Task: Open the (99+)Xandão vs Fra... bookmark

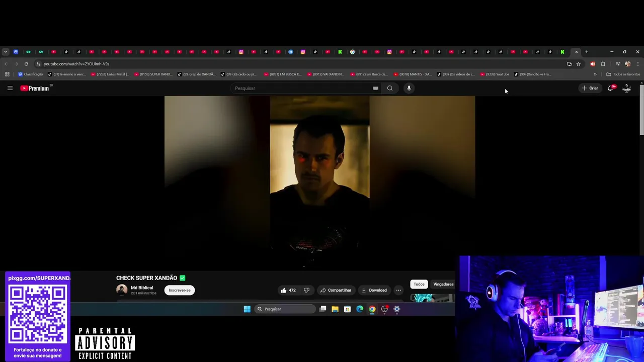Action: (x=533, y=74)
